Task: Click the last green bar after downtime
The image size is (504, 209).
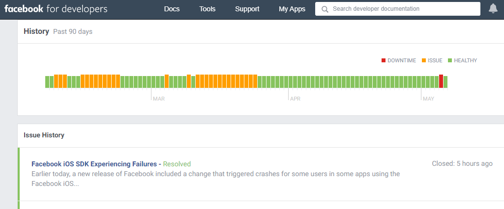Action: (445, 82)
